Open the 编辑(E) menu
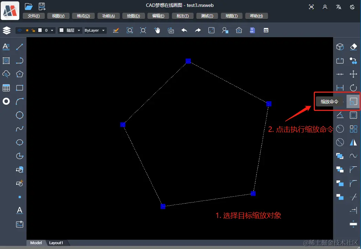Viewport: 361px width, 249px height. pos(158,16)
